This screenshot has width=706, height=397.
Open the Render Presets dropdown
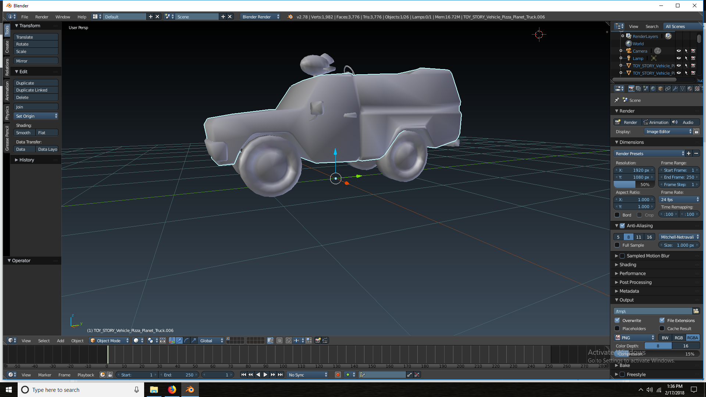pos(649,153)
